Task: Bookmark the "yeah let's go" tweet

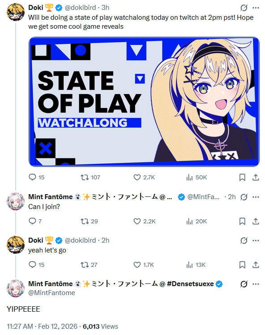Action: (x=242, y=265)
